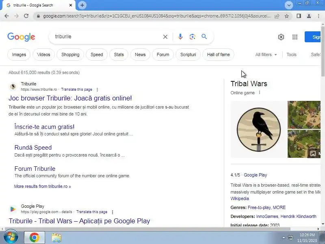Open Înscrie-te acum gratis! sitelink
This screenshot has height=244, width=325.
(44, 127)
